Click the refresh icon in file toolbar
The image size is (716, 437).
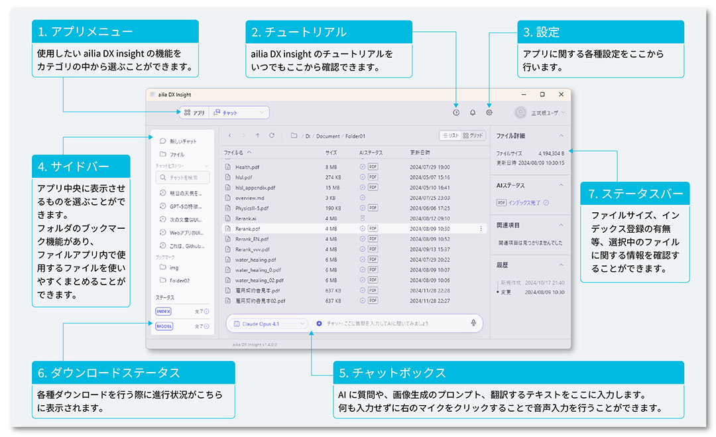[x=272, y=135]
